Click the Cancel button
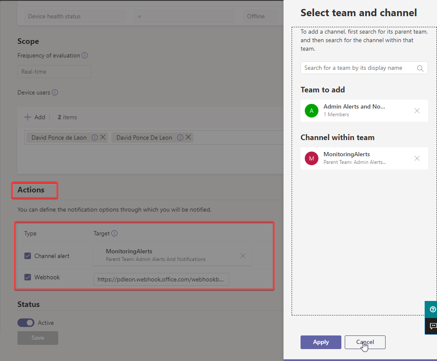This screenshot has width=437, height=361. coord(365,342)
